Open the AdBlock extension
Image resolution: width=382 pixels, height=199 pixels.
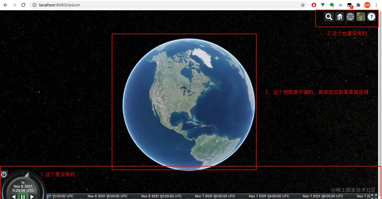[314, 5]
